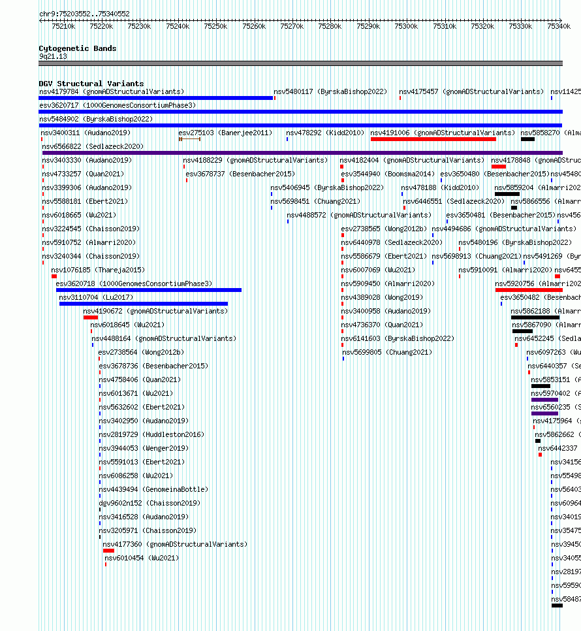Click the 75340k ruler position
Image resolution: width=581 pixels, height=631 pixels.
pos(559,26)
